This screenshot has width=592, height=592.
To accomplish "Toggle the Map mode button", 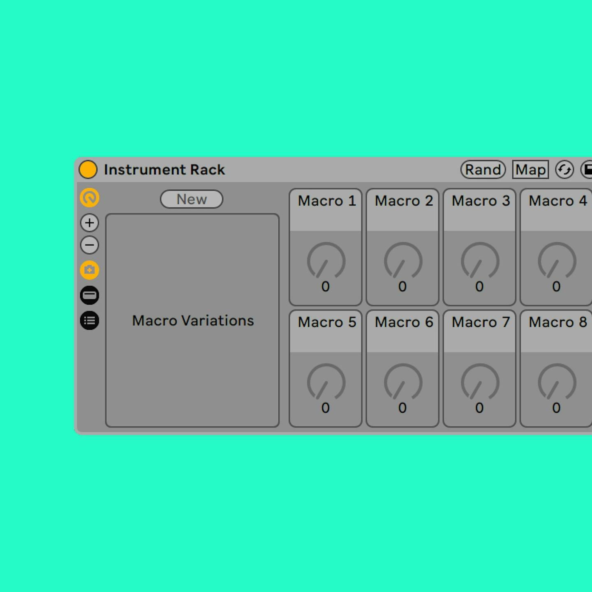I will [530, 169].
